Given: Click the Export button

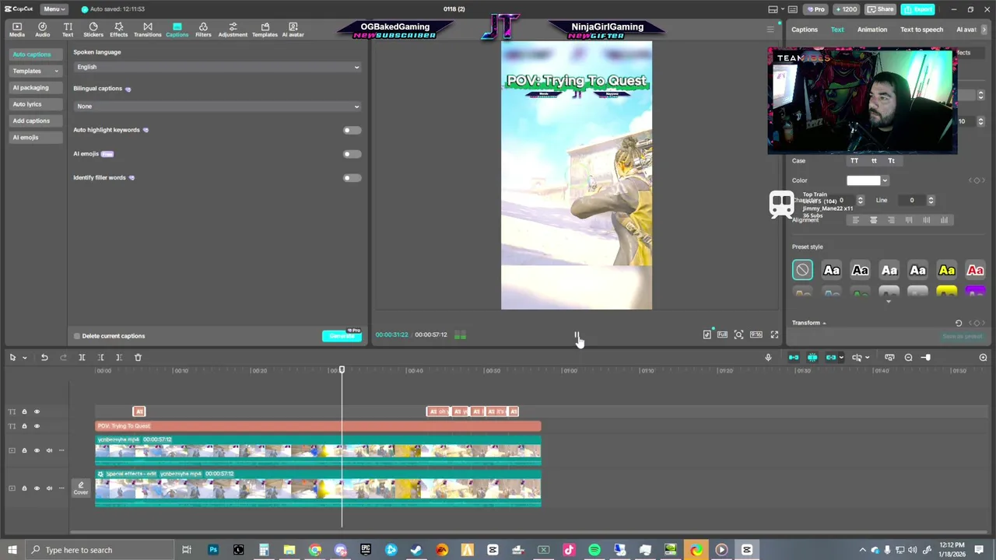Looking at the screenshot, I should 918,9.
